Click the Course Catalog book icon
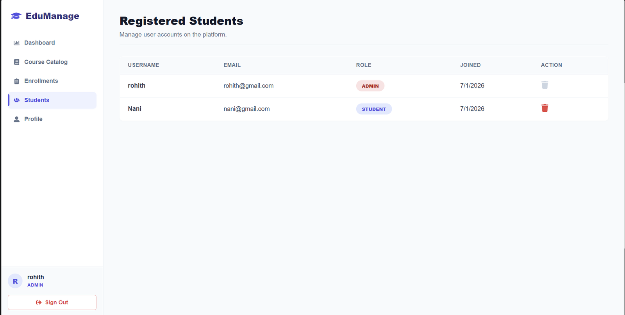Image resolution: width=625 pixels, height=315 pixels. click(x=16, y=62)
